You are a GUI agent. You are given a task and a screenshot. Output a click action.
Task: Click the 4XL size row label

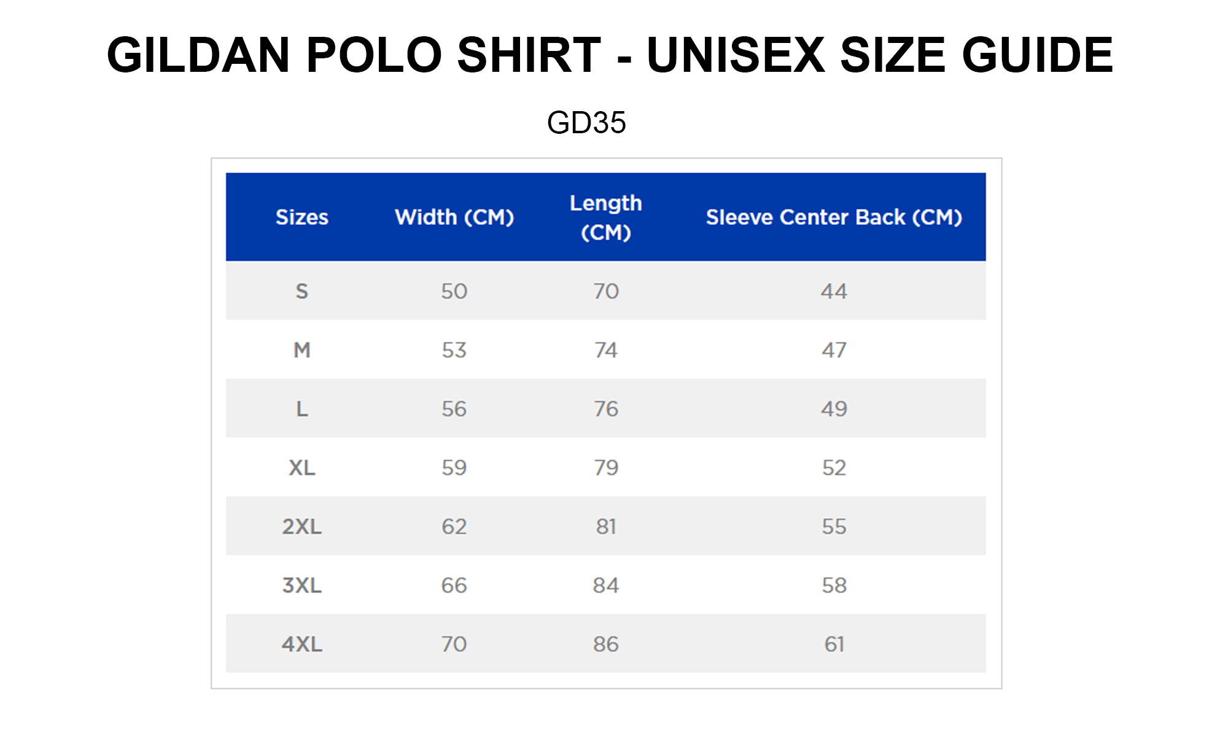[x=301, y=645]
